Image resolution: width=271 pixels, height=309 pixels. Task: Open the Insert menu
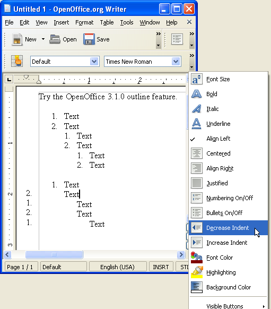61,22
